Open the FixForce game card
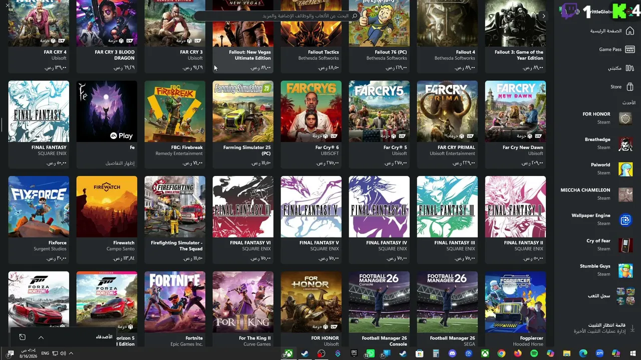The image size is (641, 360). pyautogui.click(x=39, y=219)
